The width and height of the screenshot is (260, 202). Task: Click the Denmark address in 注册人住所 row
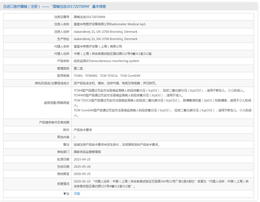pos(106,31)
